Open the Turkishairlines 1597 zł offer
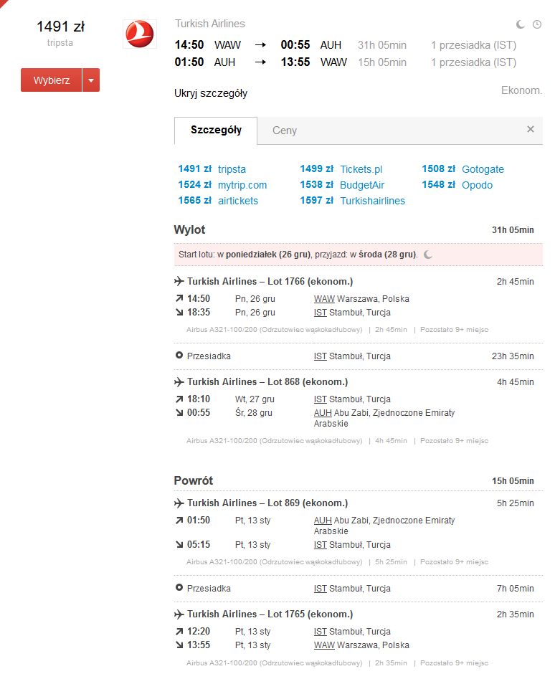 (x=352, y=201)
